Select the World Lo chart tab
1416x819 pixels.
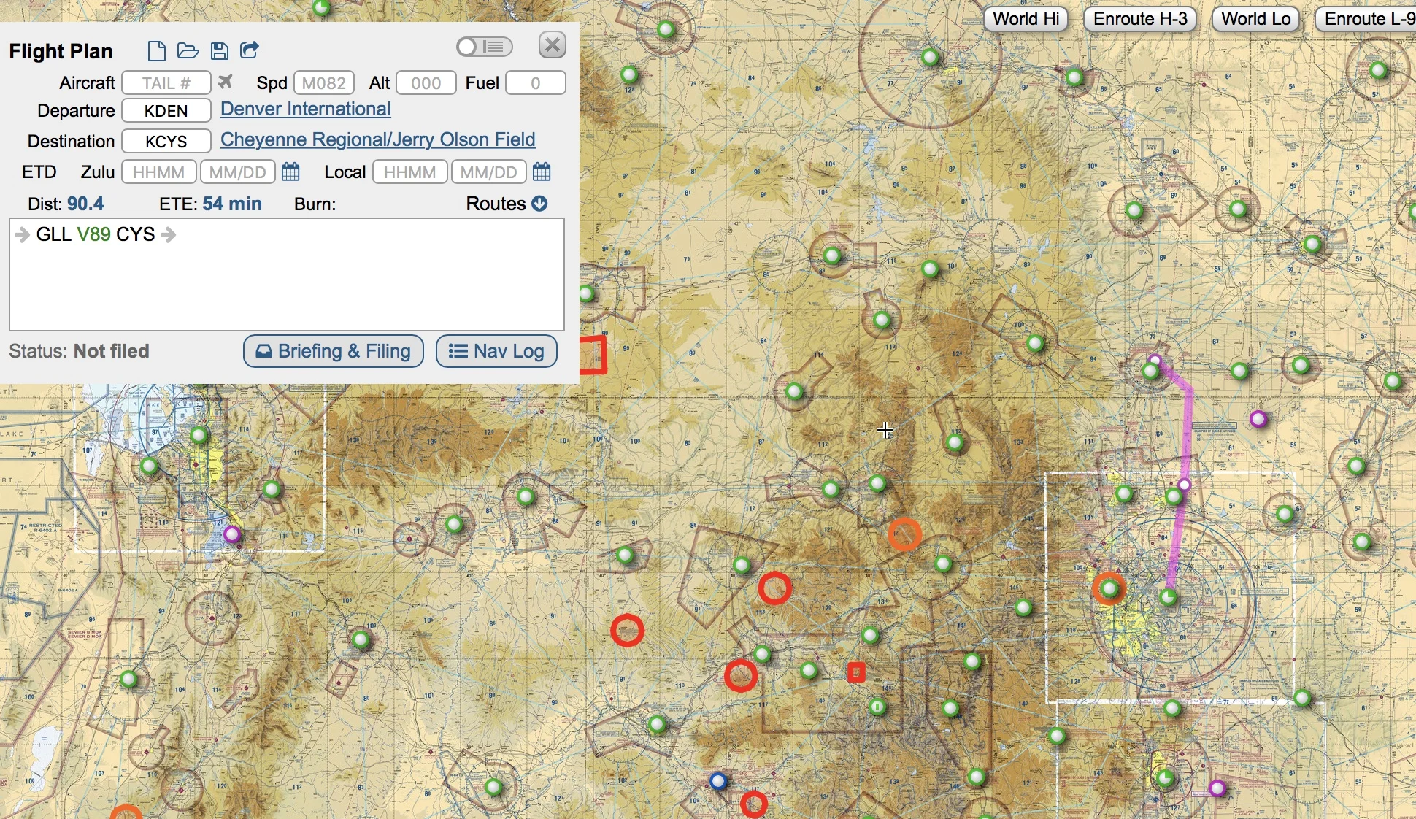[1255, 19]
